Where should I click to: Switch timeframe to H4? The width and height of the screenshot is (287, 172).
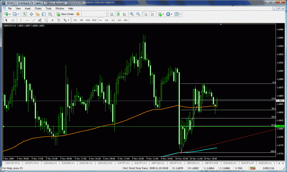click(x=107, y=20)
